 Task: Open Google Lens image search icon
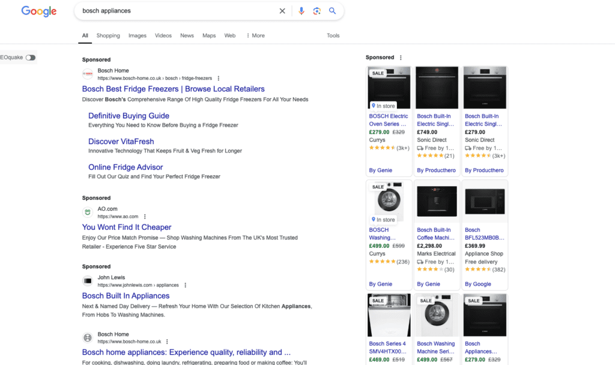317,11
